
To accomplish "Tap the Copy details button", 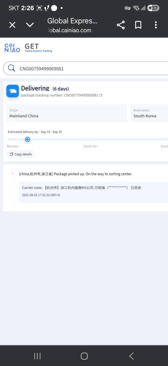I will [21, 154].
